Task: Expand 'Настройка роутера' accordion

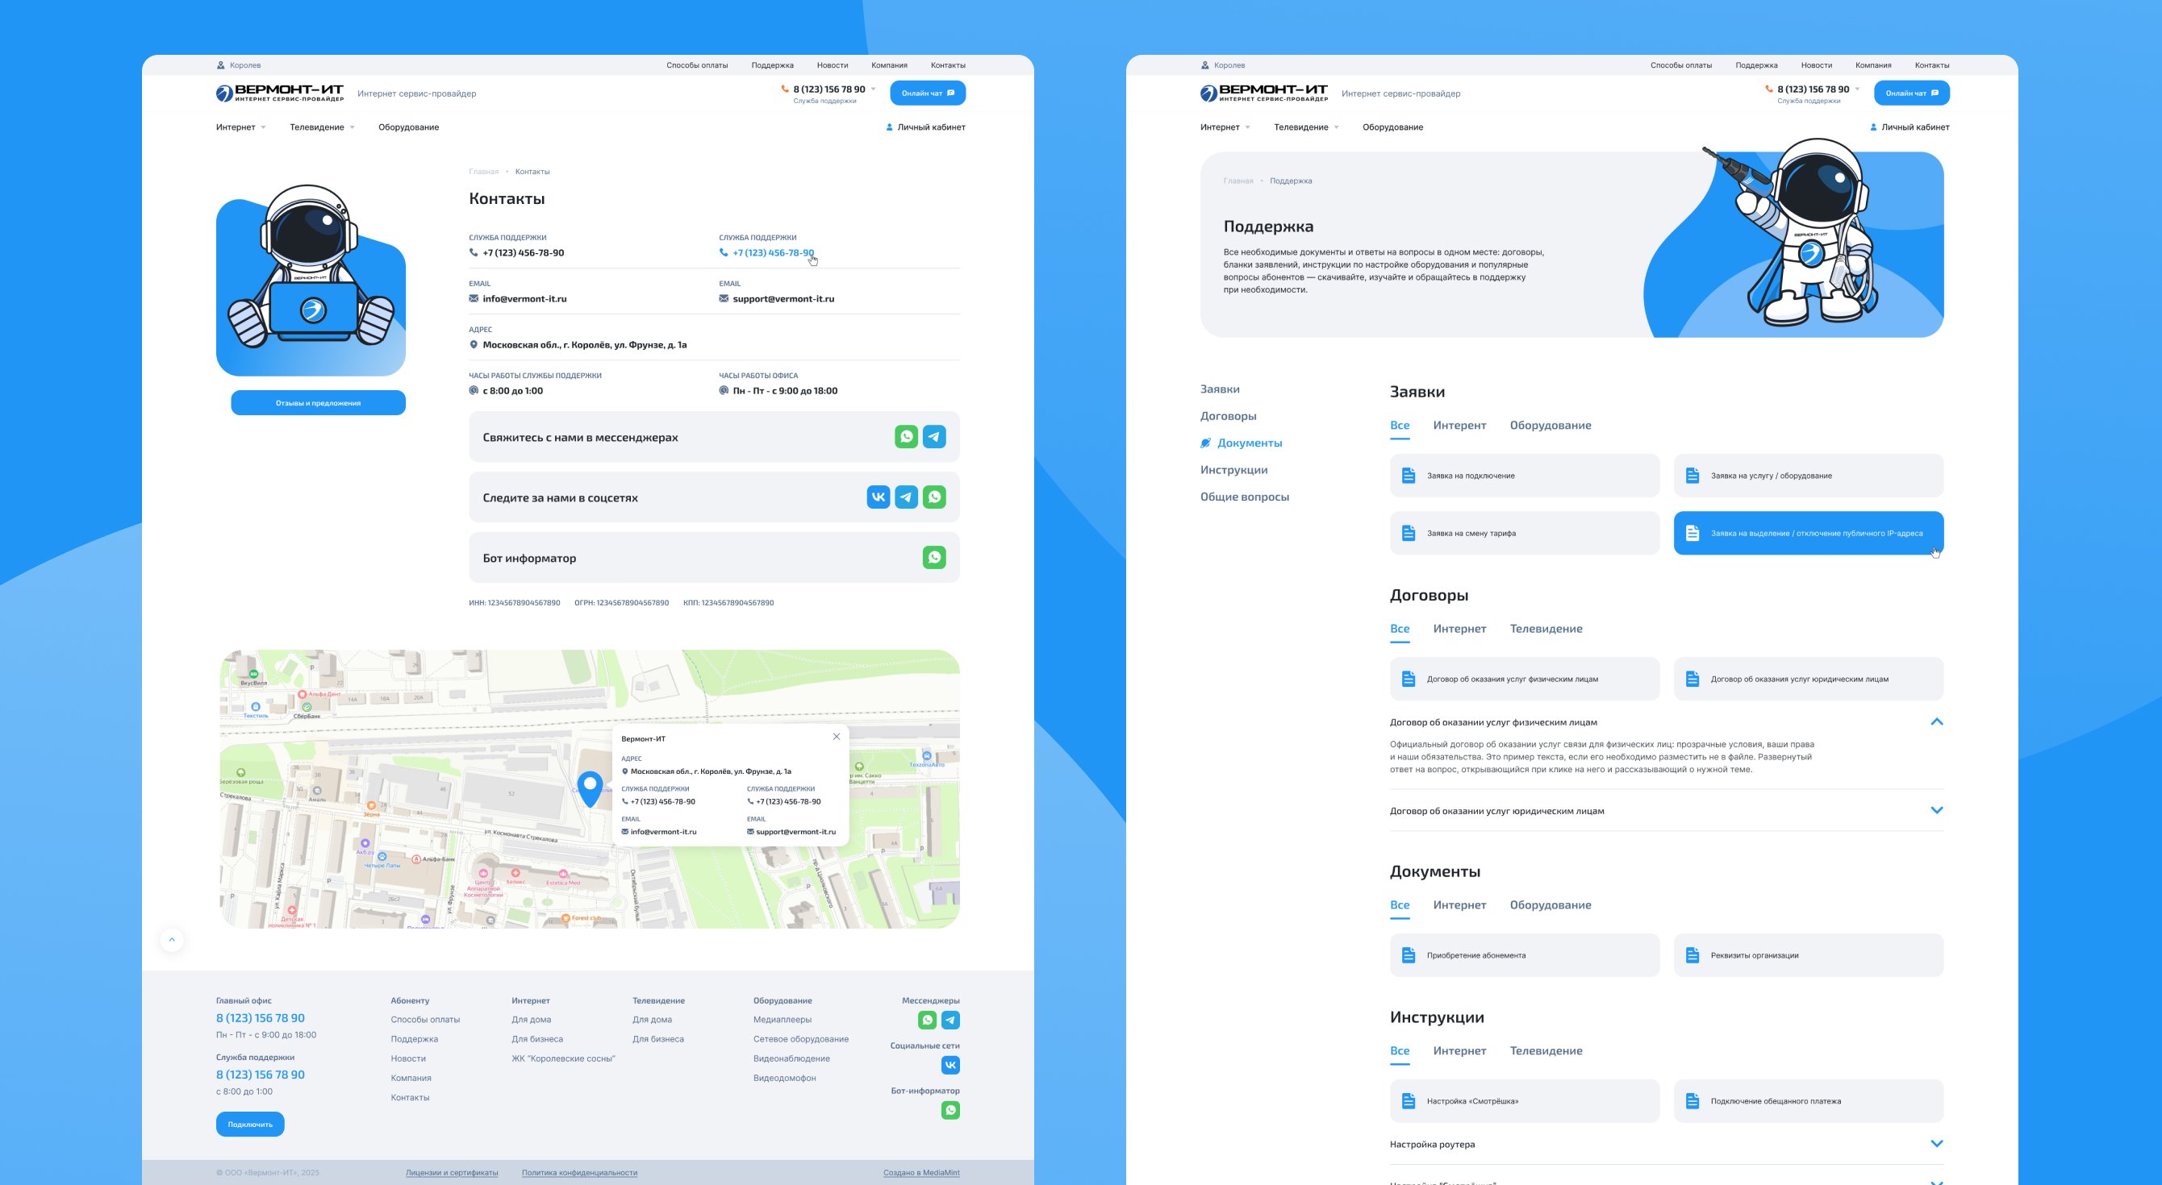Action: (x=1936, y=1144)
